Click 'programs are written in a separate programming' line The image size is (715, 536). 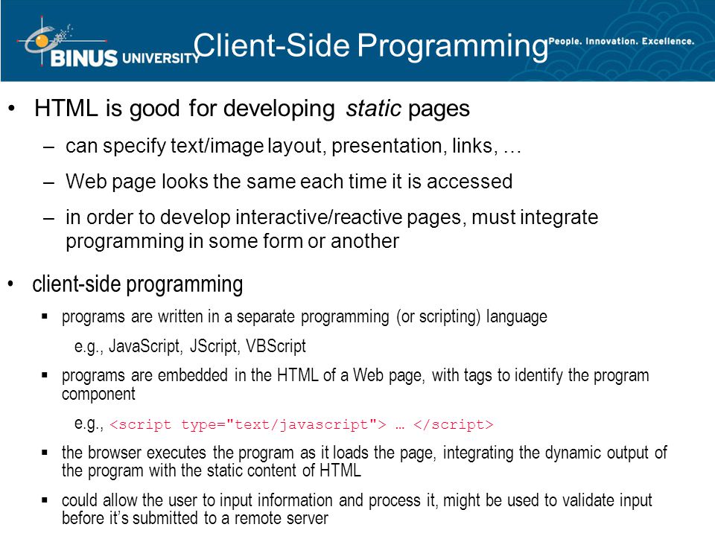(304, 317)
